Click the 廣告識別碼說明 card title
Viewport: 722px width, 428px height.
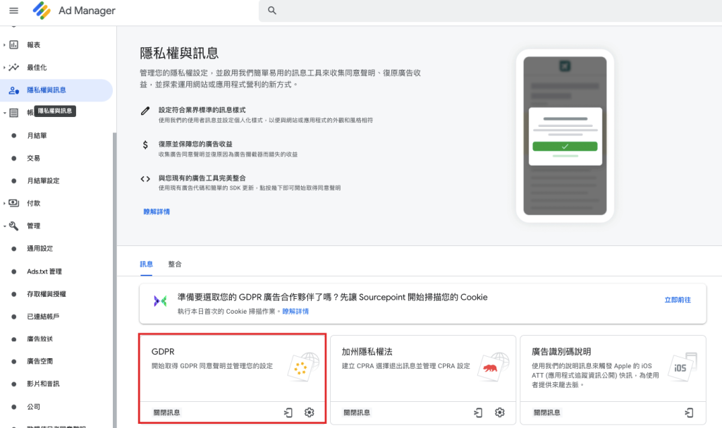561,352
